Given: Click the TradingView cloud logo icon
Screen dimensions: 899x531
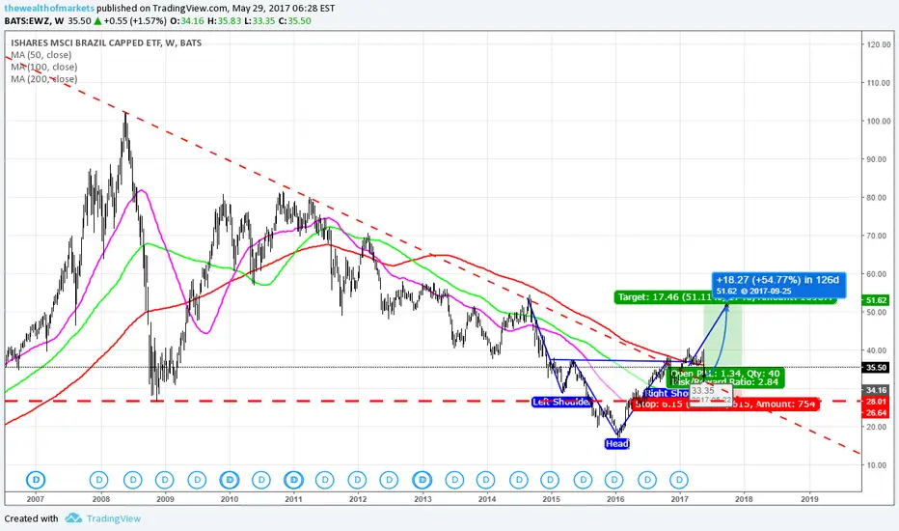Looking at the screenshot, I should 72,518.
